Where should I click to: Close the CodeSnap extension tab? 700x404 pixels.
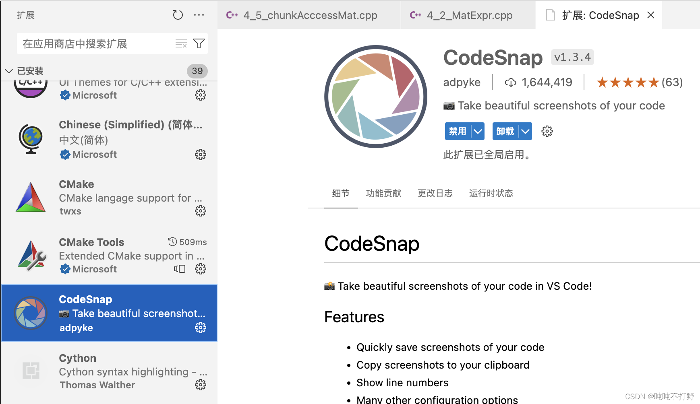click(x=651, y=15)
